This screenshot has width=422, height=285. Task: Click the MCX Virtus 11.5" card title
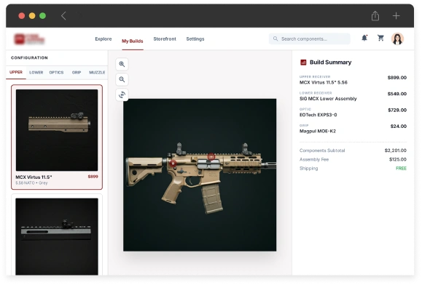(34, 177)
